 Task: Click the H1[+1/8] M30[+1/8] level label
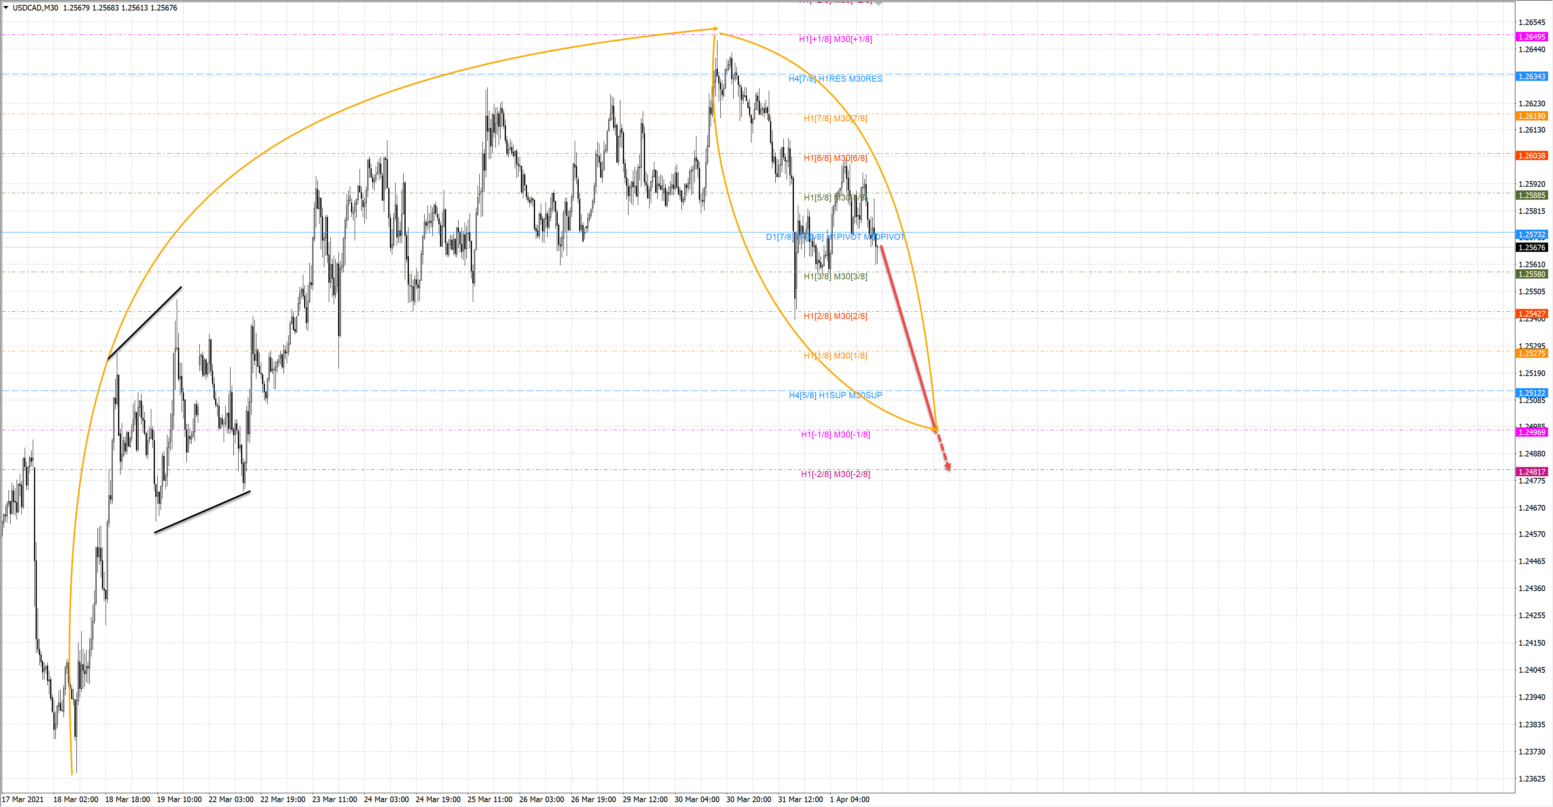click(835, 39)
